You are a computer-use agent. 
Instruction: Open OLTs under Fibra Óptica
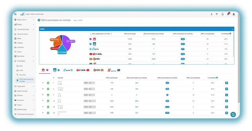(x=21, y=66)
